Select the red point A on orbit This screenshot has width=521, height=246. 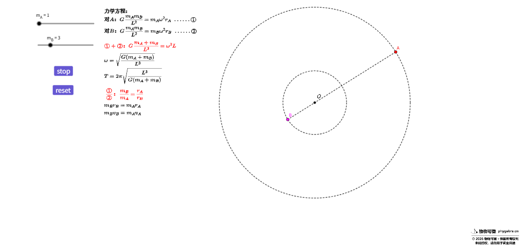point(396,52)
